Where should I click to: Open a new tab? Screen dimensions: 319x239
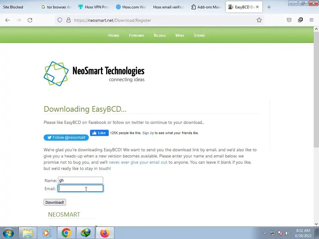pyautogui.click(x=269, y=7)
